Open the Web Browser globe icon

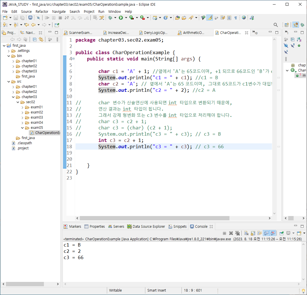click(244, 18)
